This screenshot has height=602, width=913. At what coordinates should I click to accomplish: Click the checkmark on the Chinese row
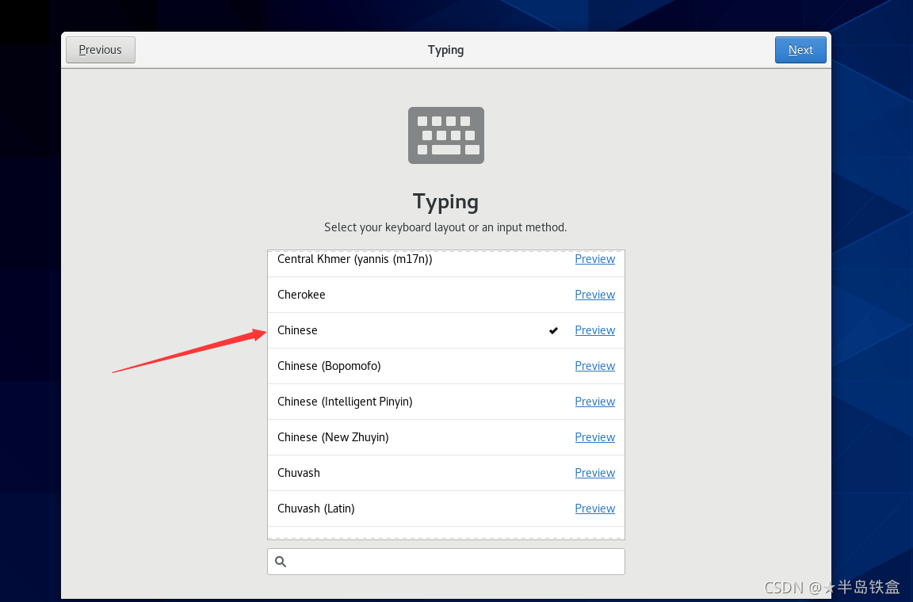point(553,330)
